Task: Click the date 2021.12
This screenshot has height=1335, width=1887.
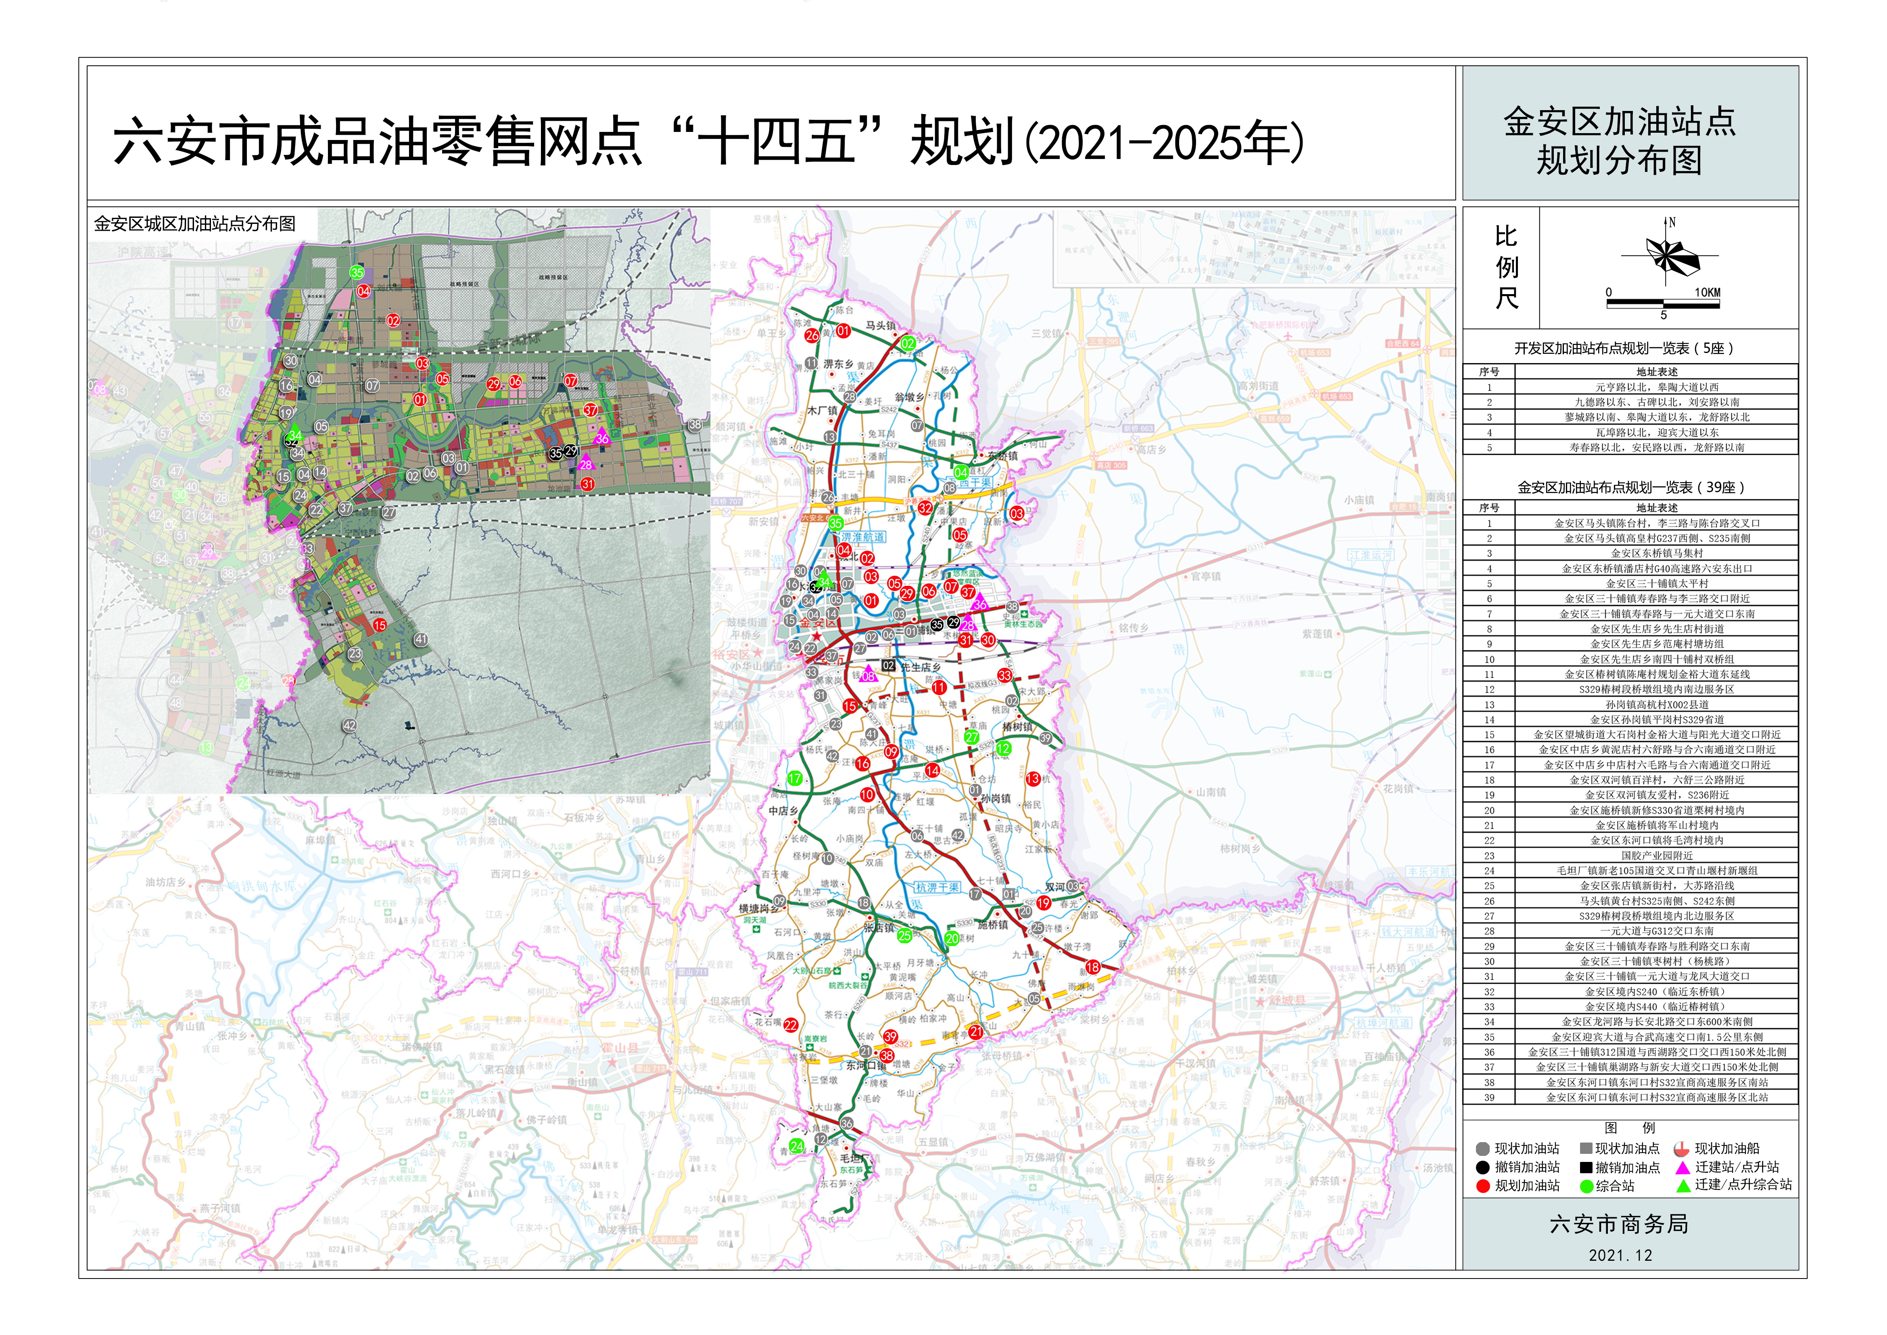Action: [1620, 1255]
